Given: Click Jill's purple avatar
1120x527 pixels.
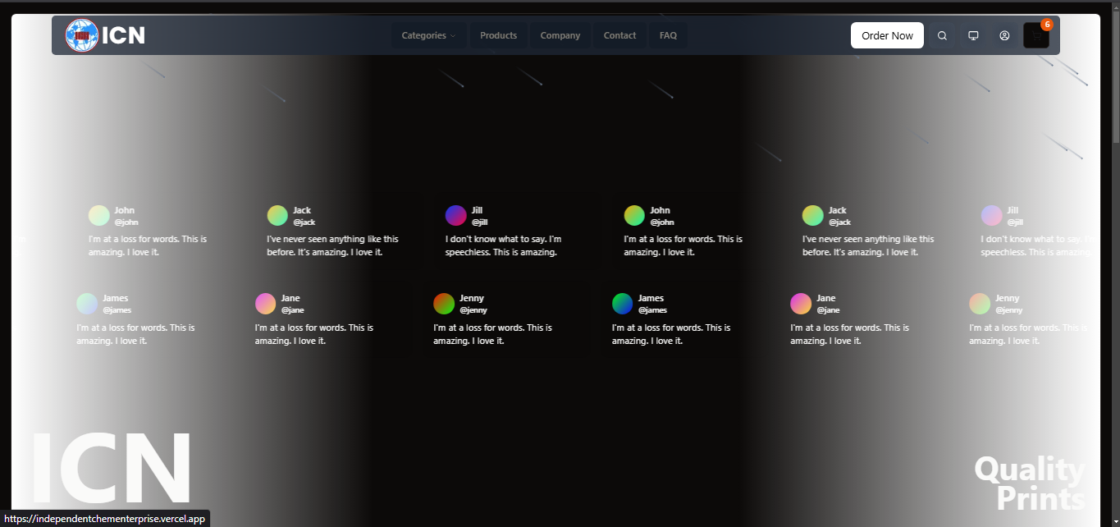Looking at the screenshot, I should (455, 215).
